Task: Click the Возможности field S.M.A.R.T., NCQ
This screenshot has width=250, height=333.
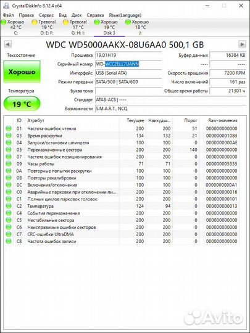Action: [170, 109]
